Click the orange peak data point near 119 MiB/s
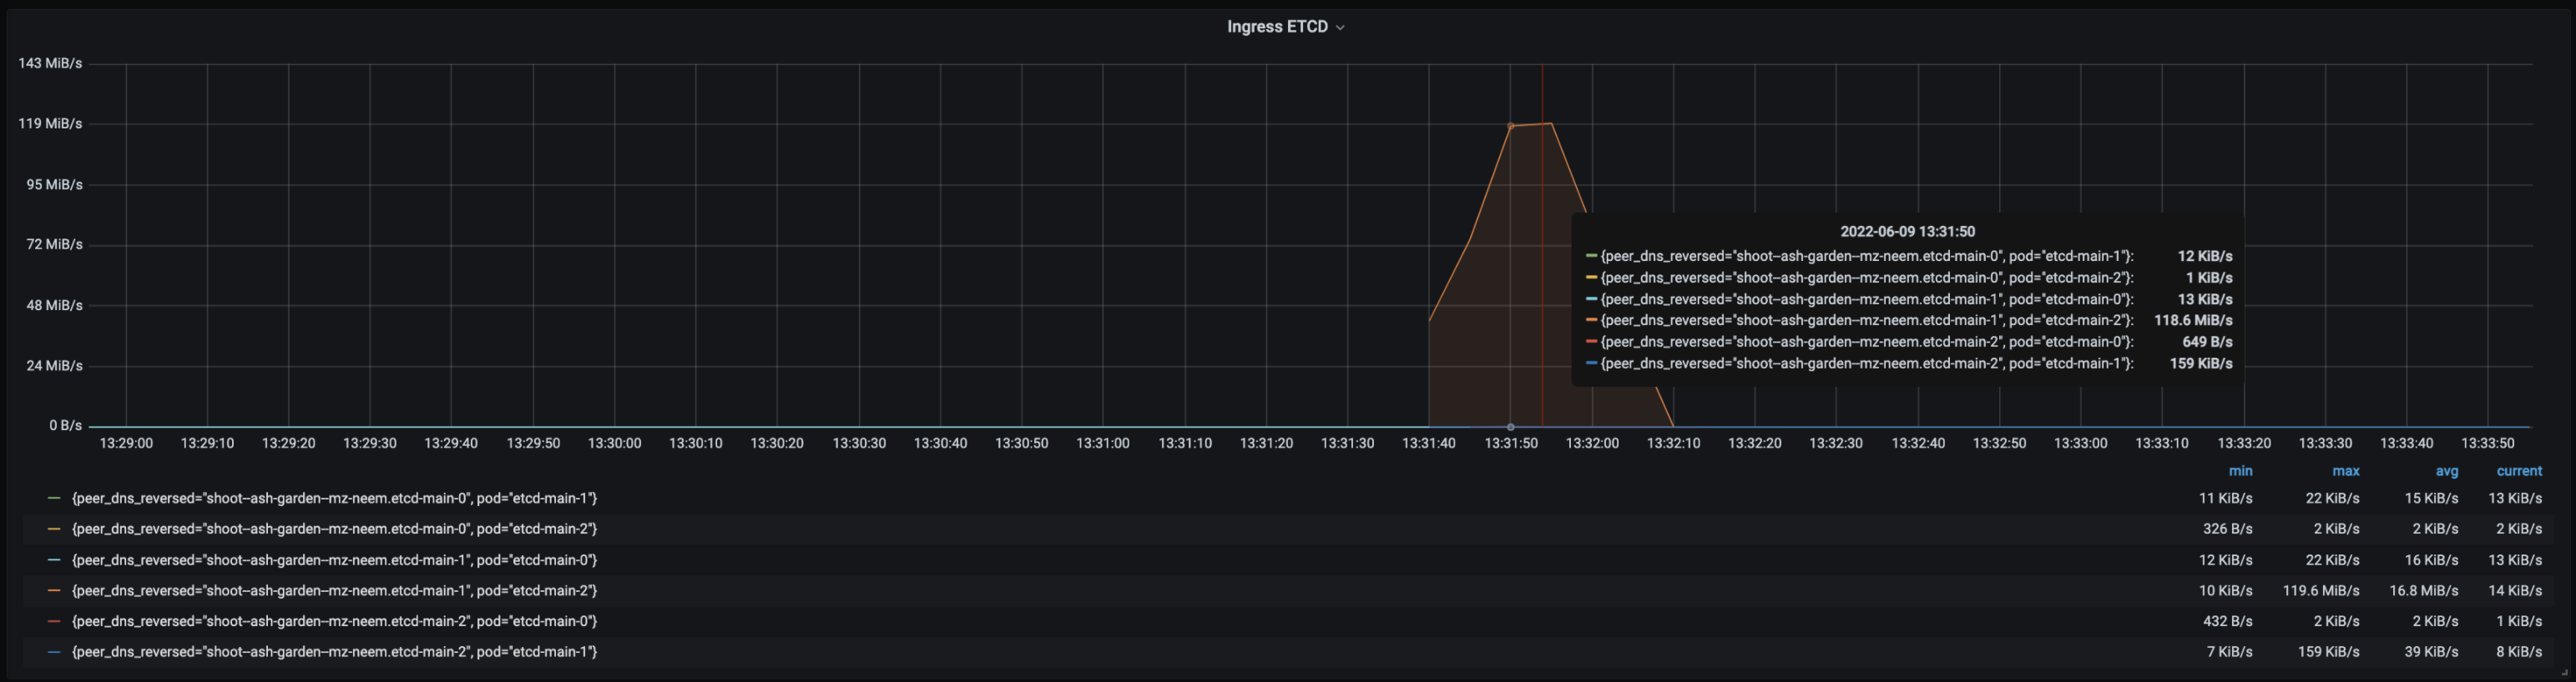Viewport: 2576px width, 682px height. tap(1510, 126)
